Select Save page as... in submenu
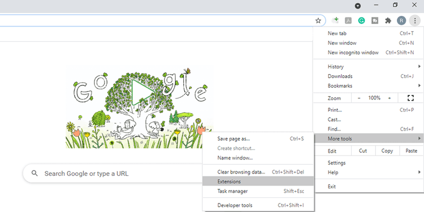This screenshot has height=212, width=424. point(258,139)
